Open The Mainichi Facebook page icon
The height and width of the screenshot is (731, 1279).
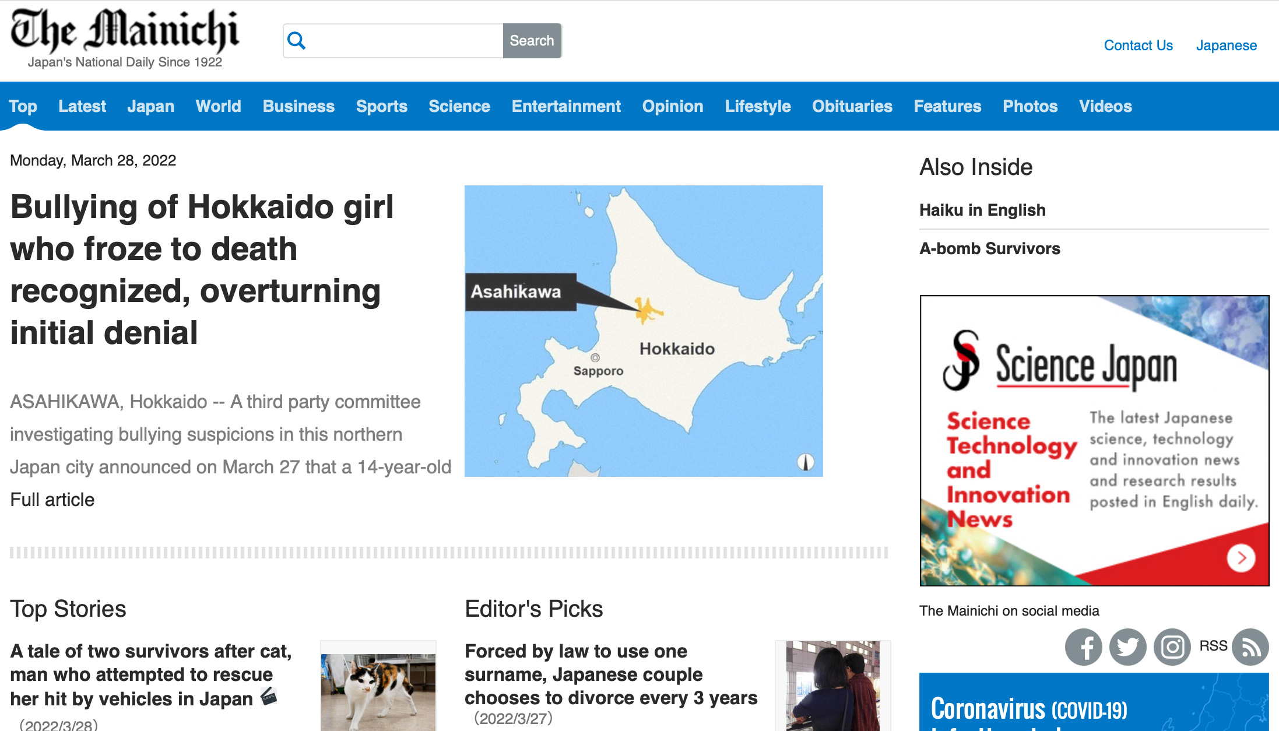[1083, 647]
